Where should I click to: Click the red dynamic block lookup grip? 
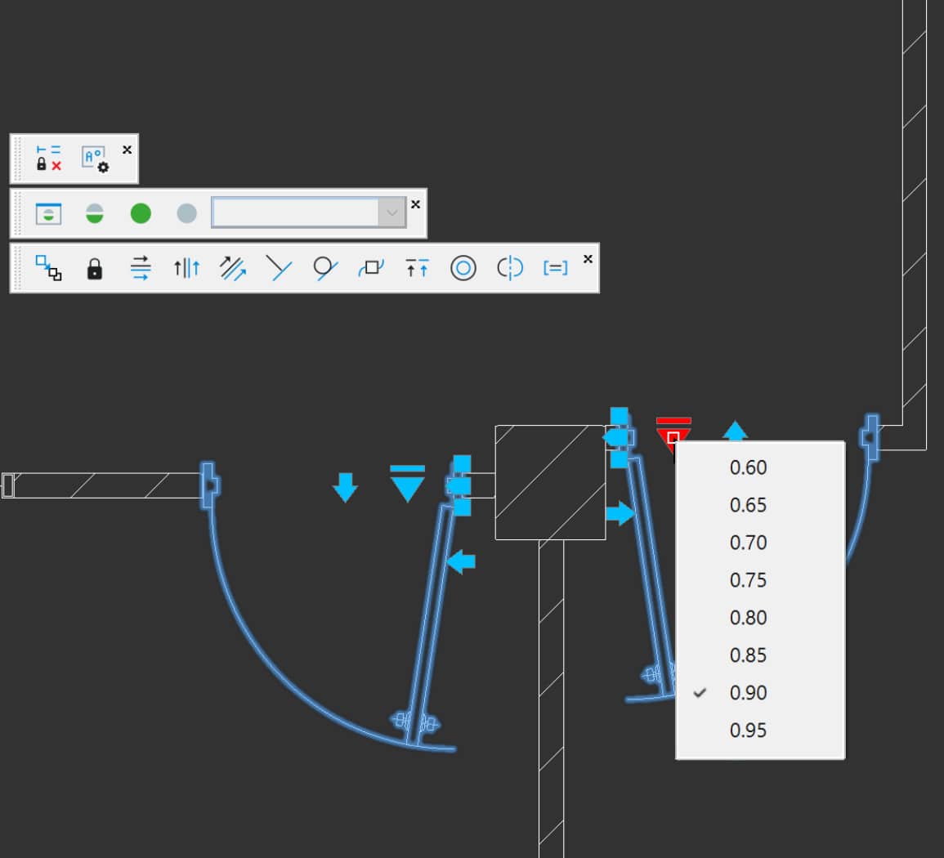(x=673, y=436)
